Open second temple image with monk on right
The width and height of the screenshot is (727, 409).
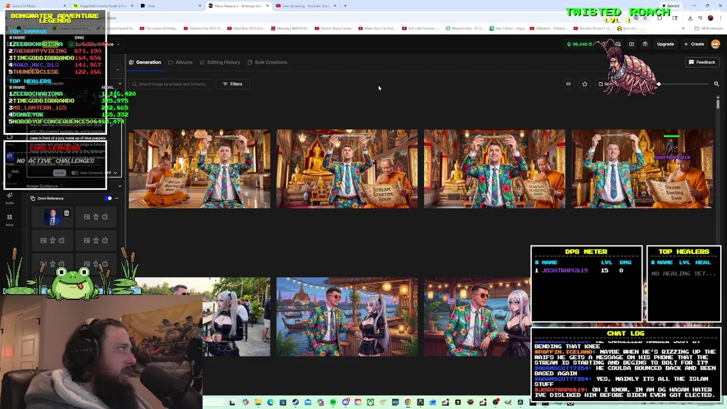347,169
